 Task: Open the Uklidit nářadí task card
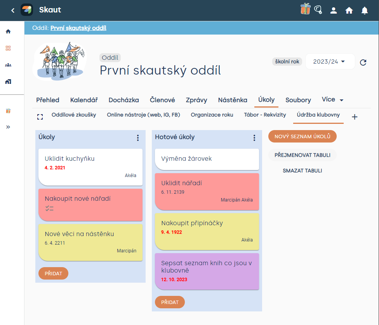click(x=207, y=191)
